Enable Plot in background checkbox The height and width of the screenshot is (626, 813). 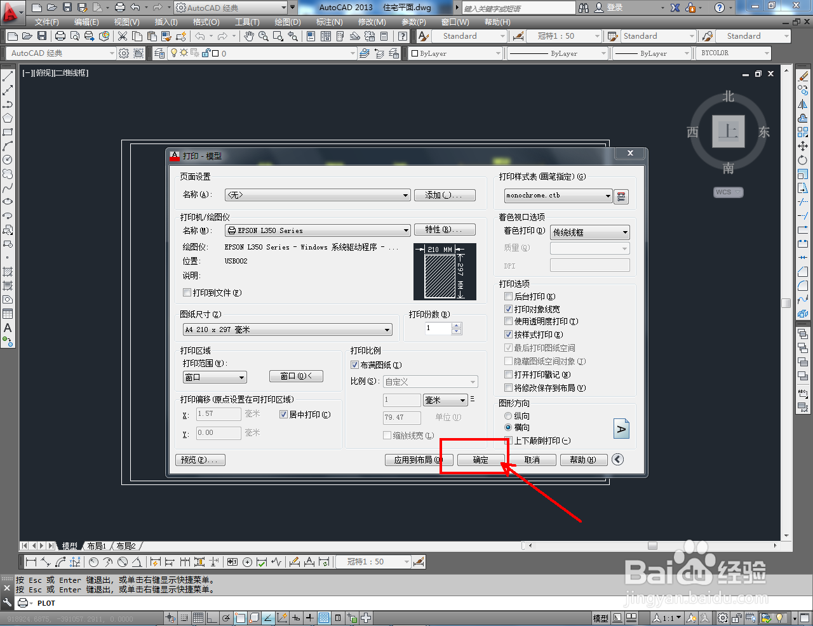(508, 296)
